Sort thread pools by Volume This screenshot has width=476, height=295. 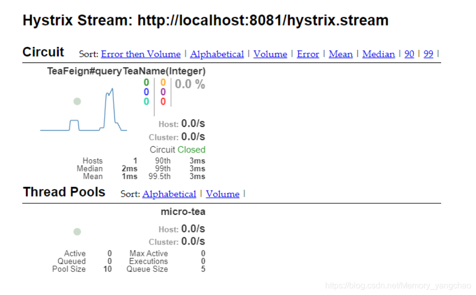[x=223, y=194]
